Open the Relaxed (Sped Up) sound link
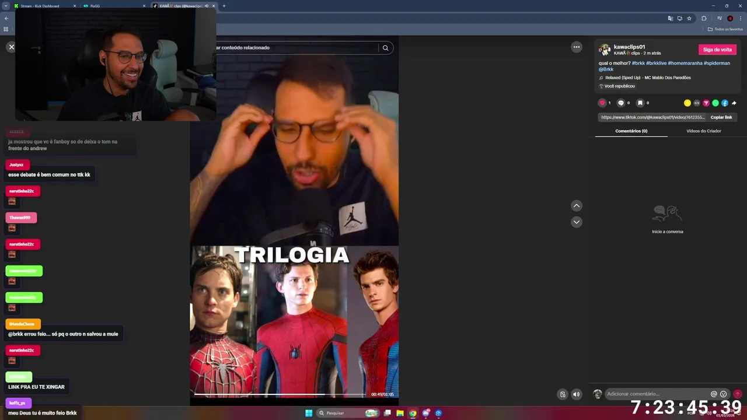 coord(648,78)
